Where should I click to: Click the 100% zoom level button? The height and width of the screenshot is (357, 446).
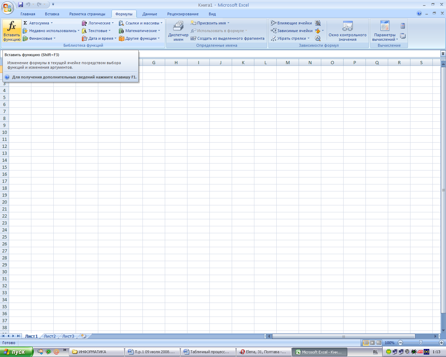[x=390, y=343]
